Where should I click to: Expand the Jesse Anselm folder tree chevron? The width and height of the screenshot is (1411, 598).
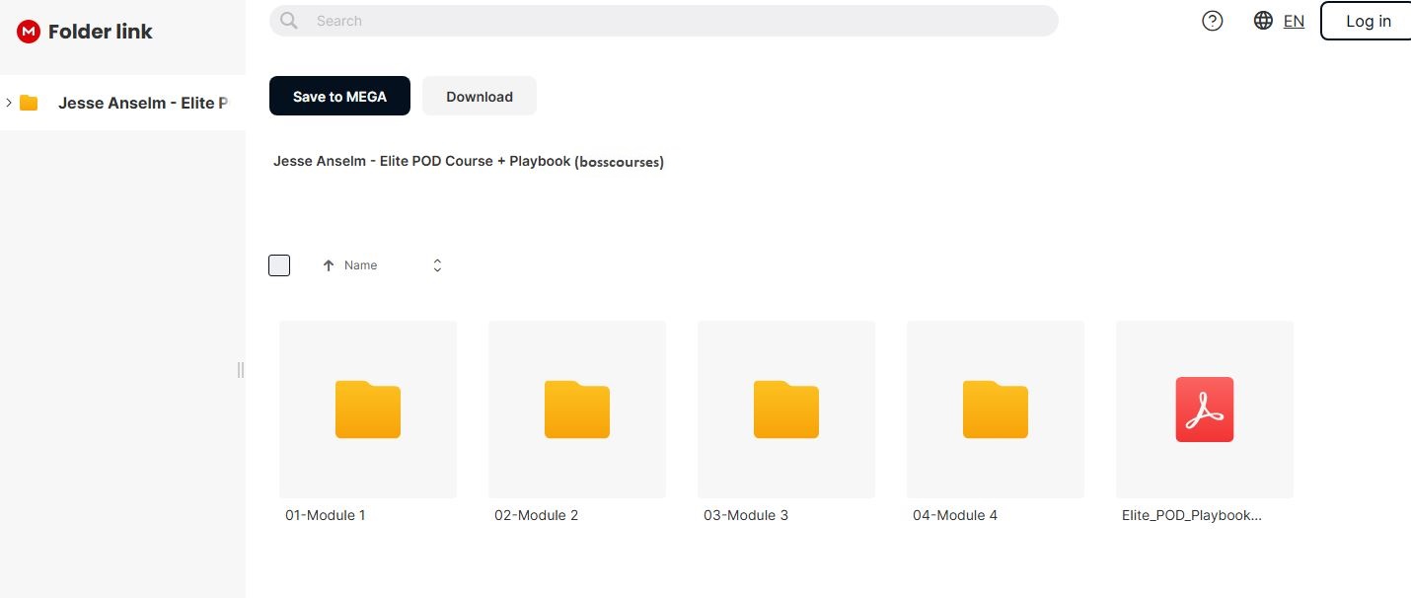point(9,103)
